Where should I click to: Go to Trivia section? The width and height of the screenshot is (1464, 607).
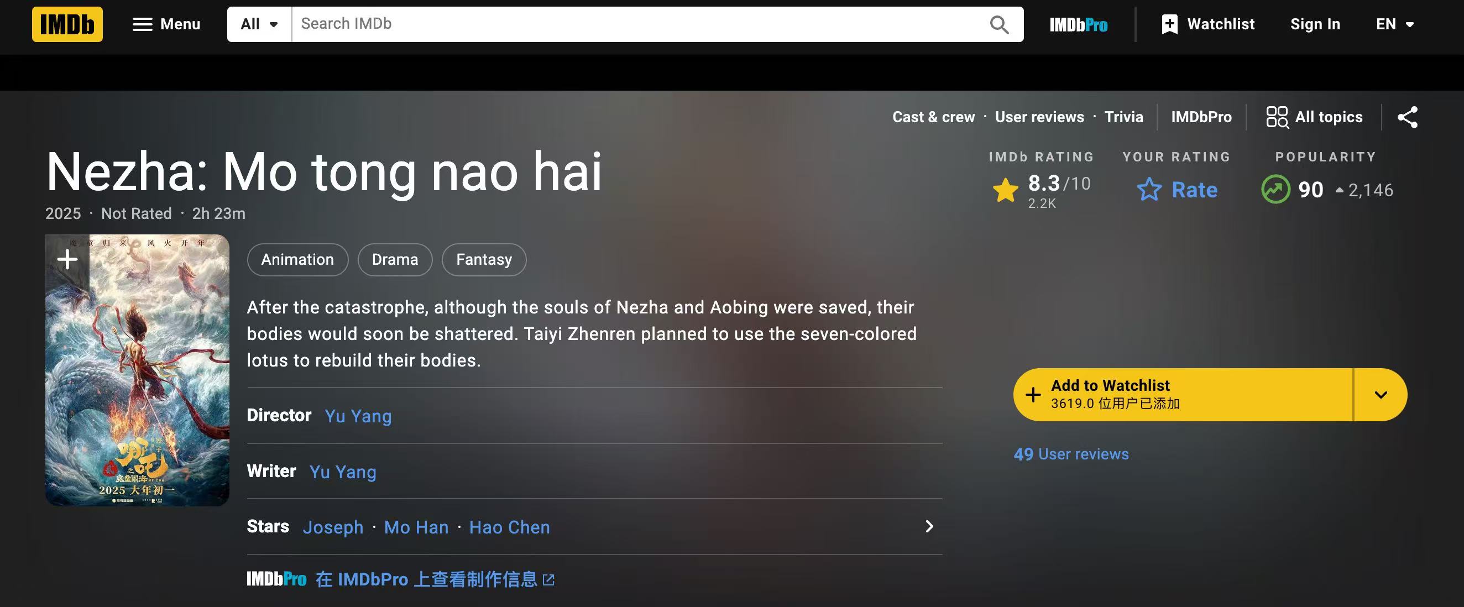(x=1123, y=117)
